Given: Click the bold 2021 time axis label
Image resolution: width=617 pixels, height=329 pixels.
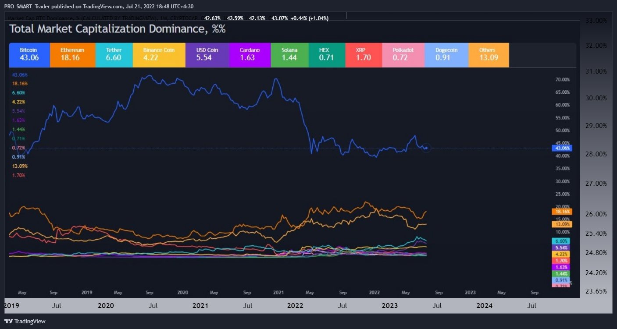Looking at the screenshot, I should click(x=200, y=306).
